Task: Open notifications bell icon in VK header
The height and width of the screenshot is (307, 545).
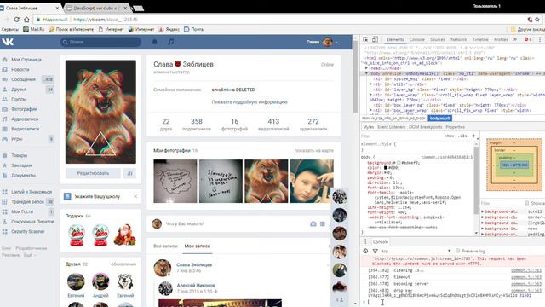Action: click(155, 42)
